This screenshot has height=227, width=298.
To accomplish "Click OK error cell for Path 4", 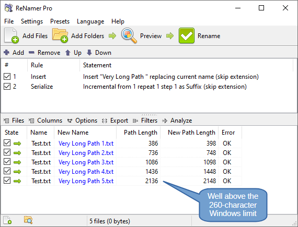I will point(227,172).
